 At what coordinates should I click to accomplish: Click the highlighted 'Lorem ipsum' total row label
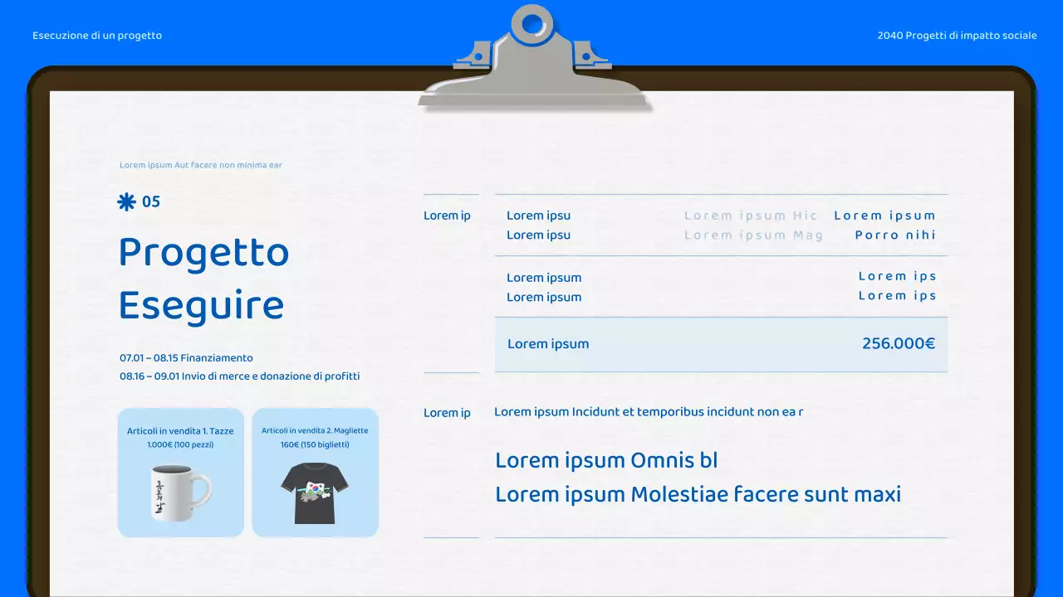click(548, 344)
